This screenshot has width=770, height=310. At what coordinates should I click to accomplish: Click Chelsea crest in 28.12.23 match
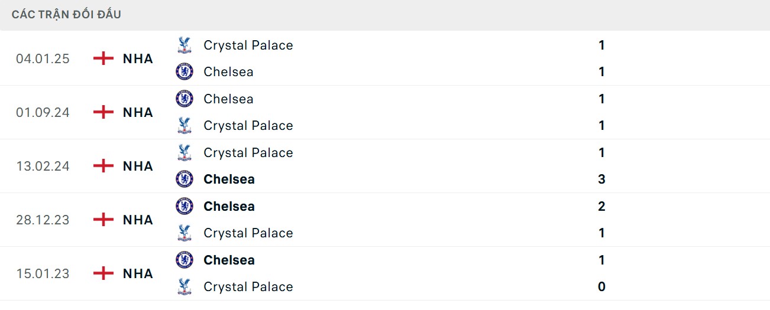185,207
